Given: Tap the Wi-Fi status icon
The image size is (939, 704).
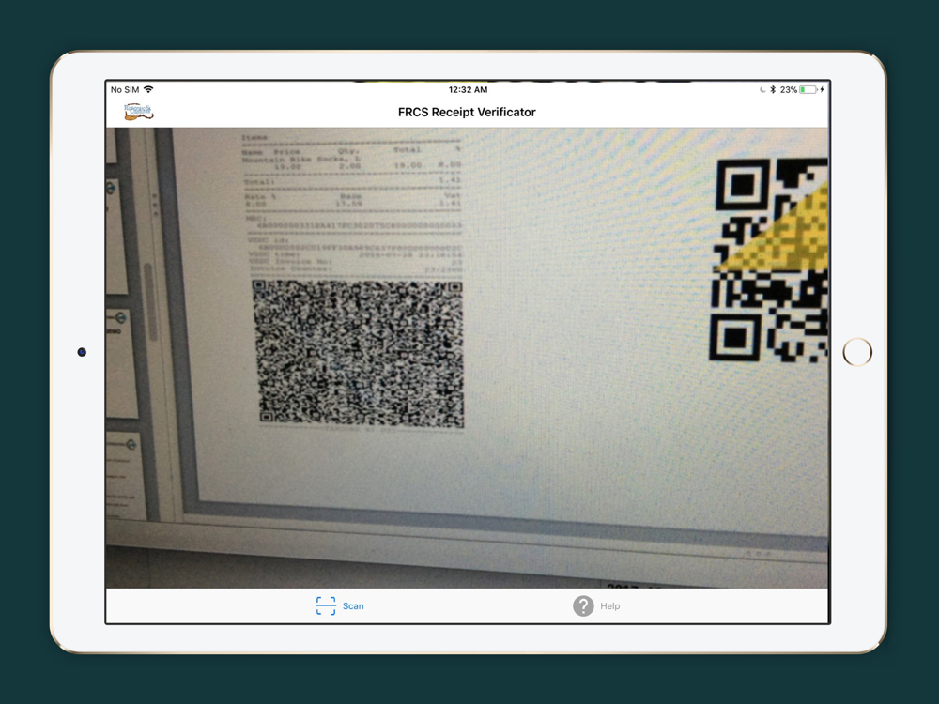Looking at the screenshot, I should coord(148,89).
